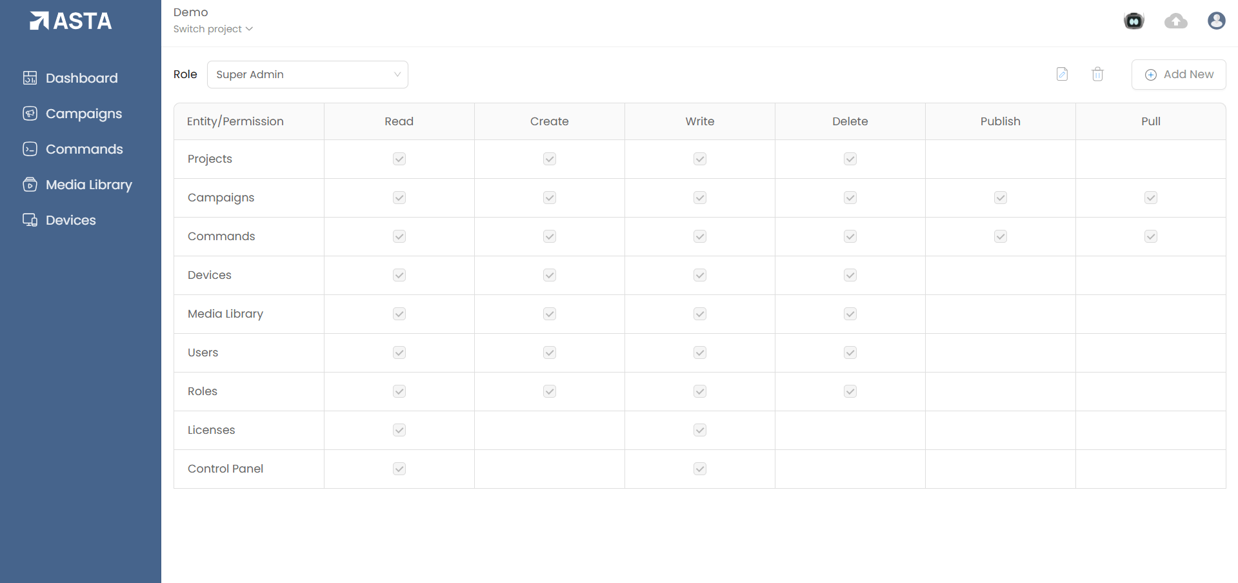
Task: Click the Add New button
Action: click(x=1179, y=74)
